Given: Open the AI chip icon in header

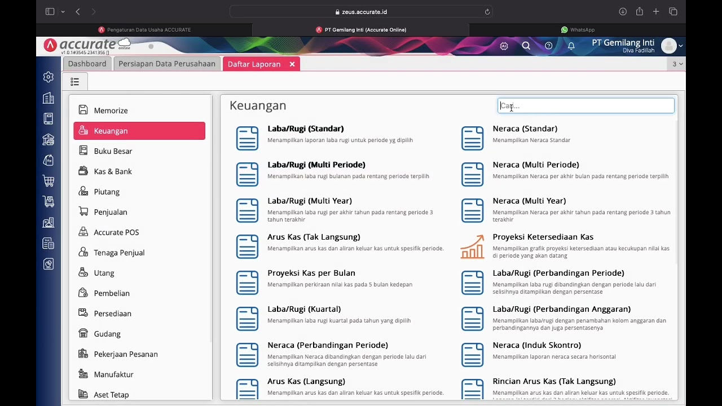Looking at the screenshot, I should pyautogui.click(x=504, y=46).
